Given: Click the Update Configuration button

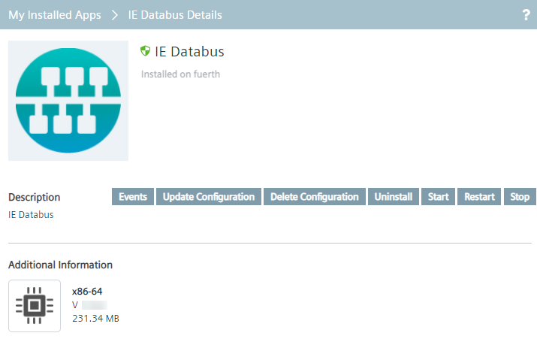Looking at the screenshot, I should [209, 197].
